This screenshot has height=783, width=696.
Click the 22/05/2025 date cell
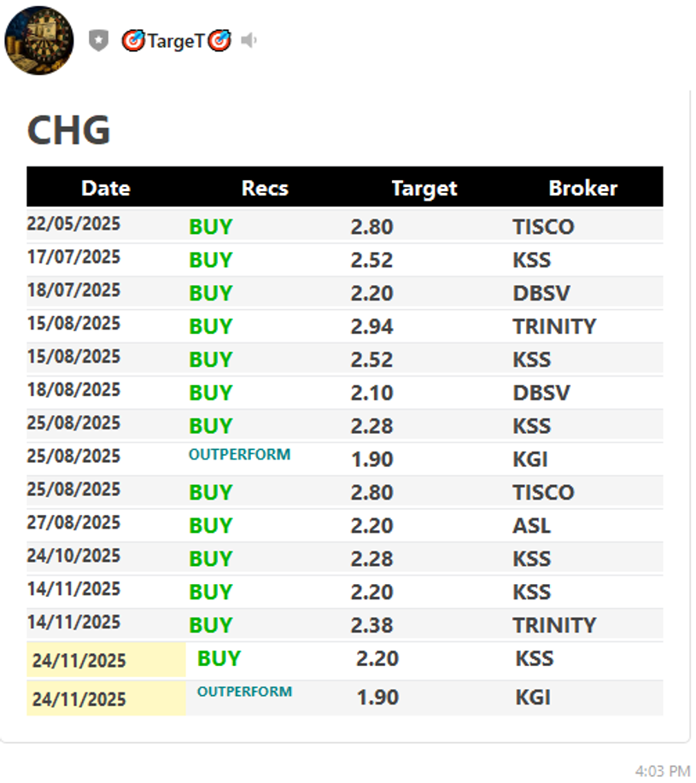pos(73,224)
